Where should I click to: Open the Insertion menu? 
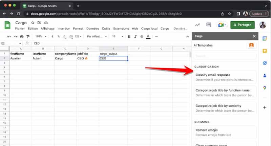pos(64,29)
